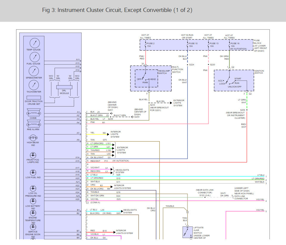Select the Fuse 16 autostick symbol

229,45
